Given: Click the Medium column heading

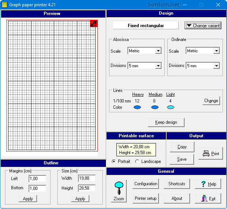Looking at the screenshot, I should coord(156,94).
